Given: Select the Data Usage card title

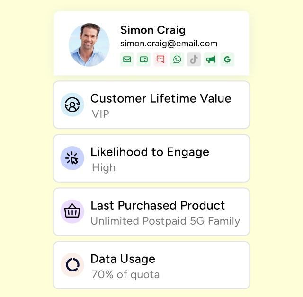Looking at the screenshot, I should point(123,259).
